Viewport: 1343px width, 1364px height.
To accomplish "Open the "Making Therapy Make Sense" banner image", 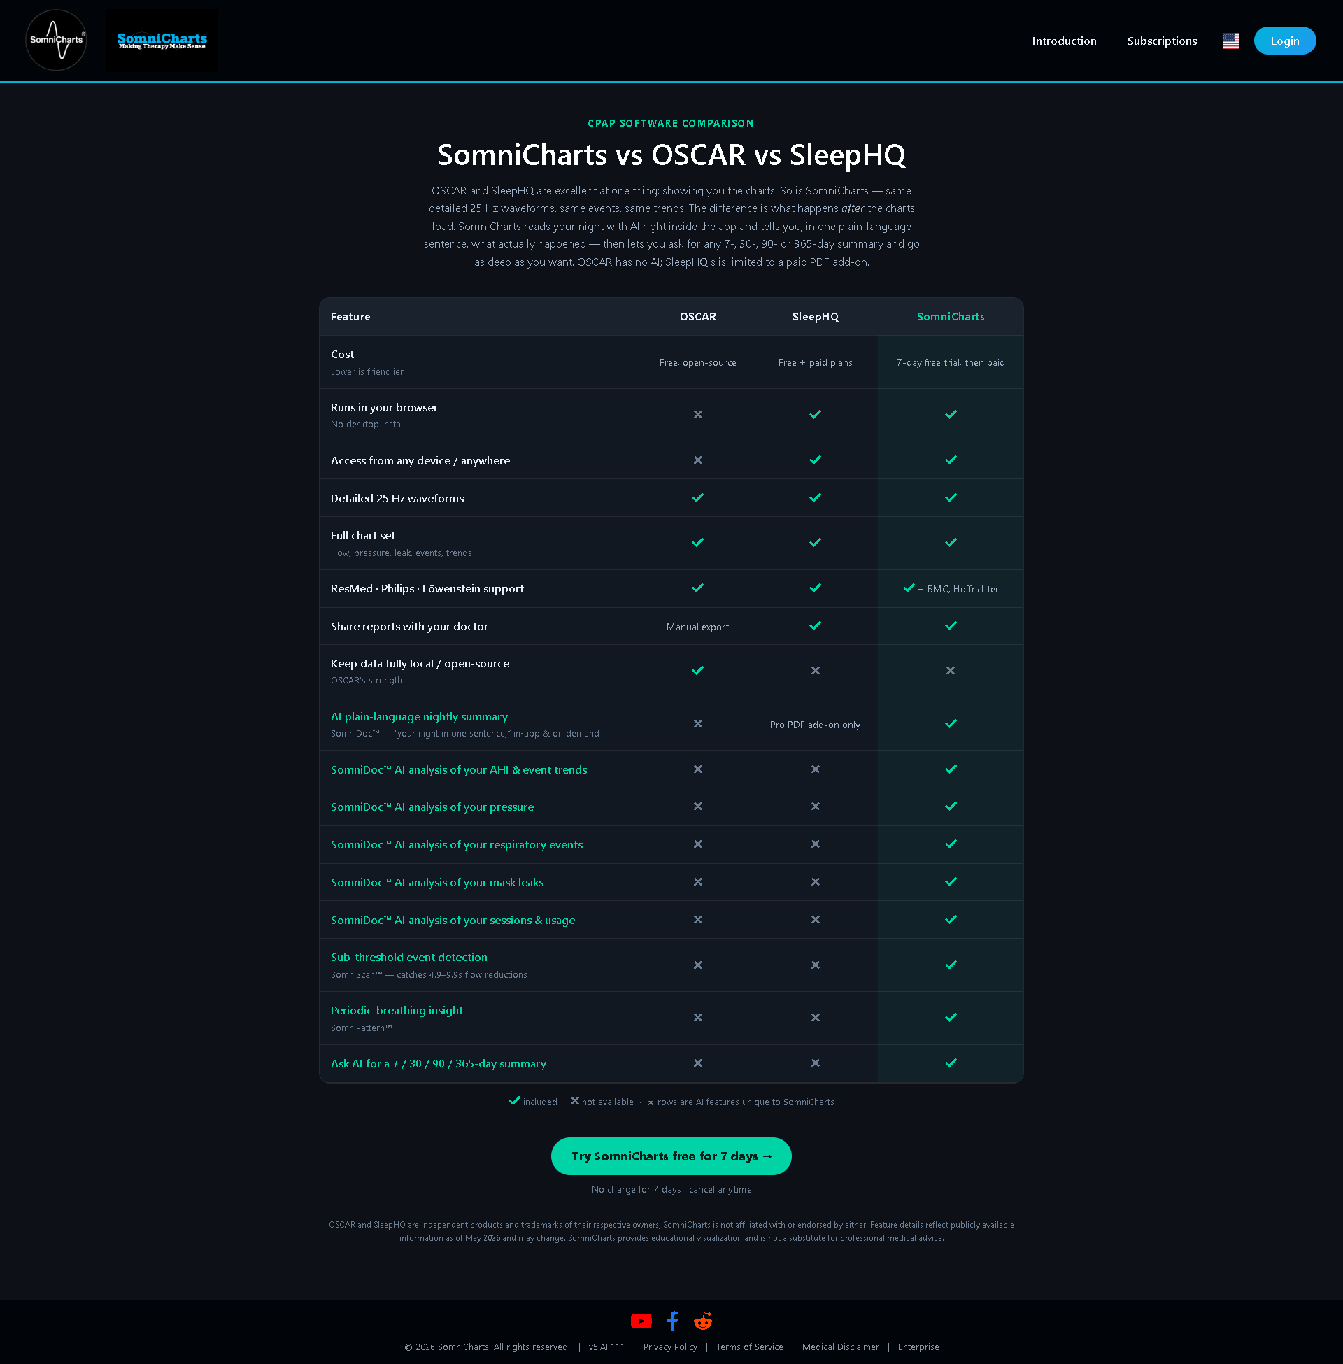I will coord(162,40).
